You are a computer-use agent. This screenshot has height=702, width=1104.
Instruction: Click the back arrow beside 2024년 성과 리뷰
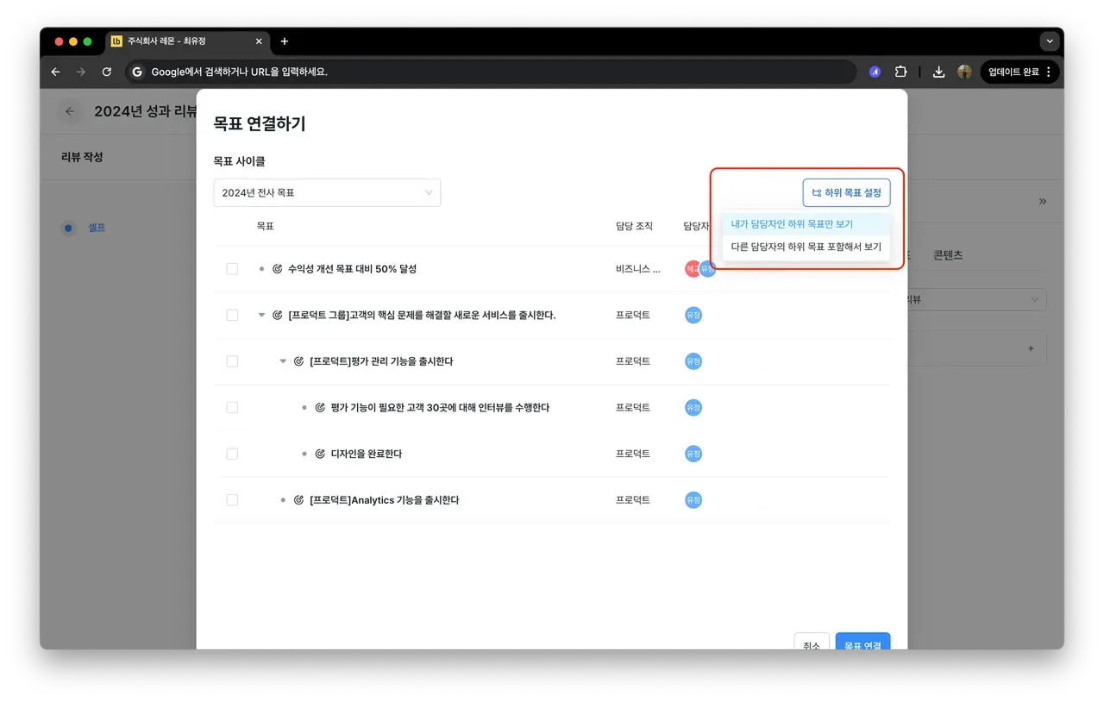click(x=71, y=111)
